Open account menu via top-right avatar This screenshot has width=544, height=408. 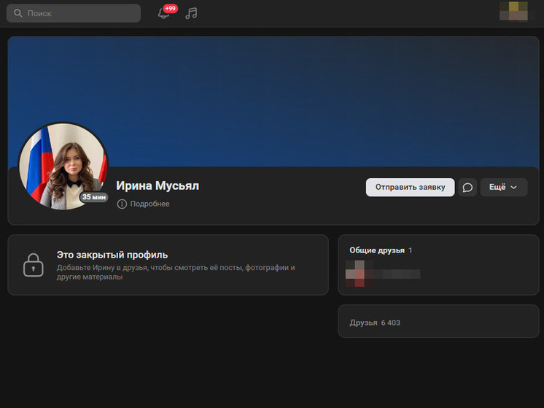[x=518, y=11]
